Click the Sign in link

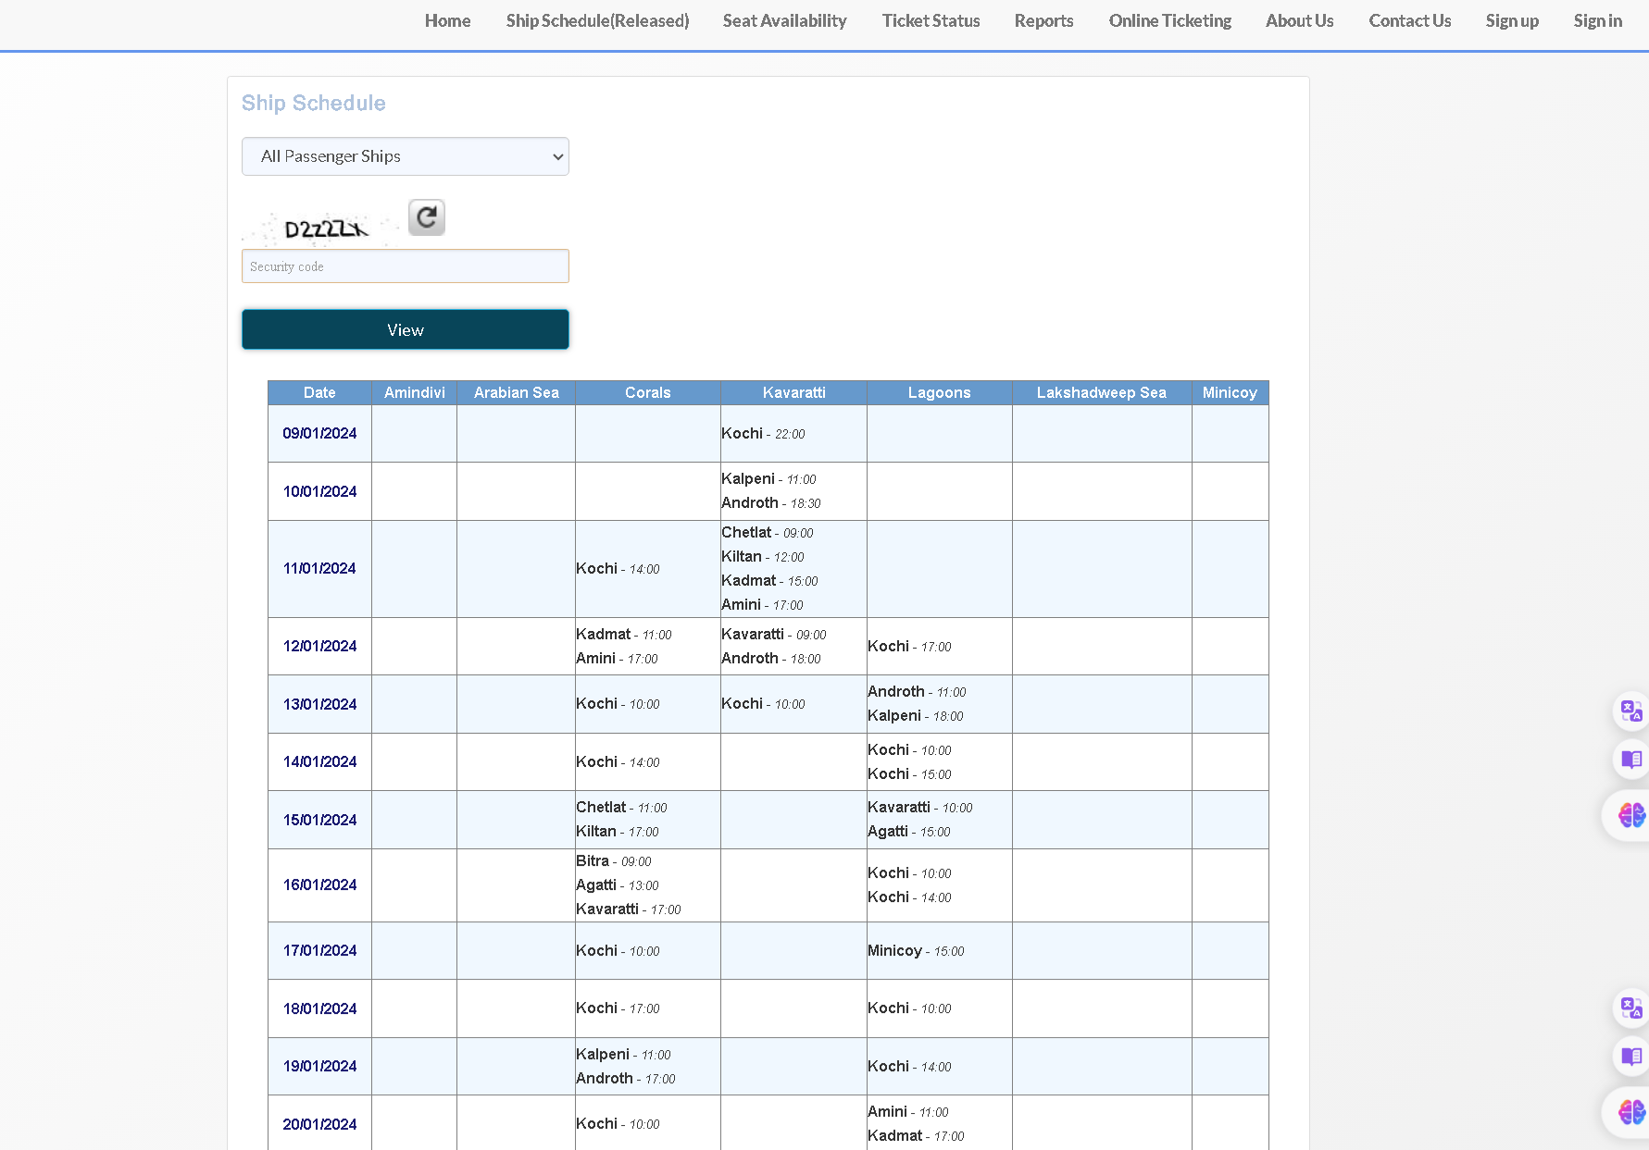pyautogui.click(x=1597, y=20)
